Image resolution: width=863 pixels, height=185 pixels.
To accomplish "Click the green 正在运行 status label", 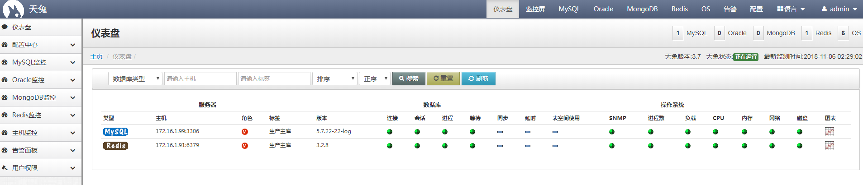I will point(746,57).
